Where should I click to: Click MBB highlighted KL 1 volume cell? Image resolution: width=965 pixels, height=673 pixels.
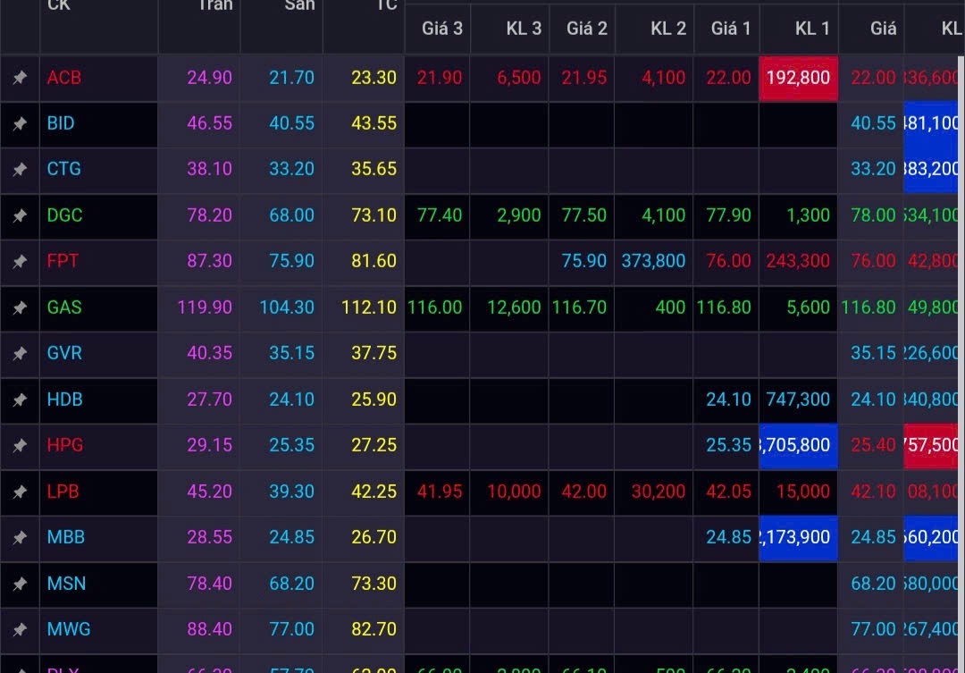[798, 537]
